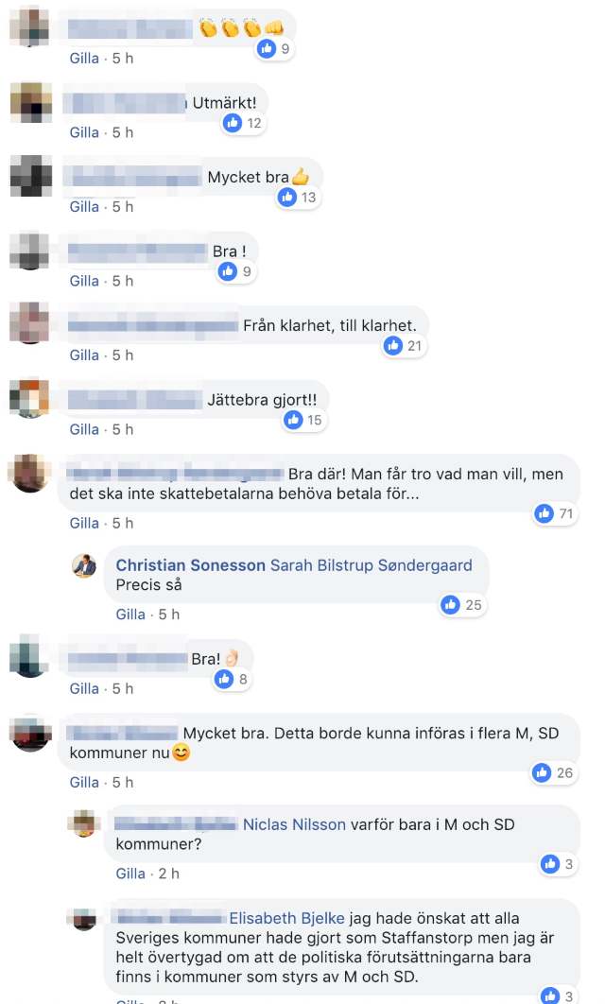Open reactions on the Mycket bra thumbs-up comment
Image resolution: width=605 pixels, height=1004 pixels.
tap(299, 198)
